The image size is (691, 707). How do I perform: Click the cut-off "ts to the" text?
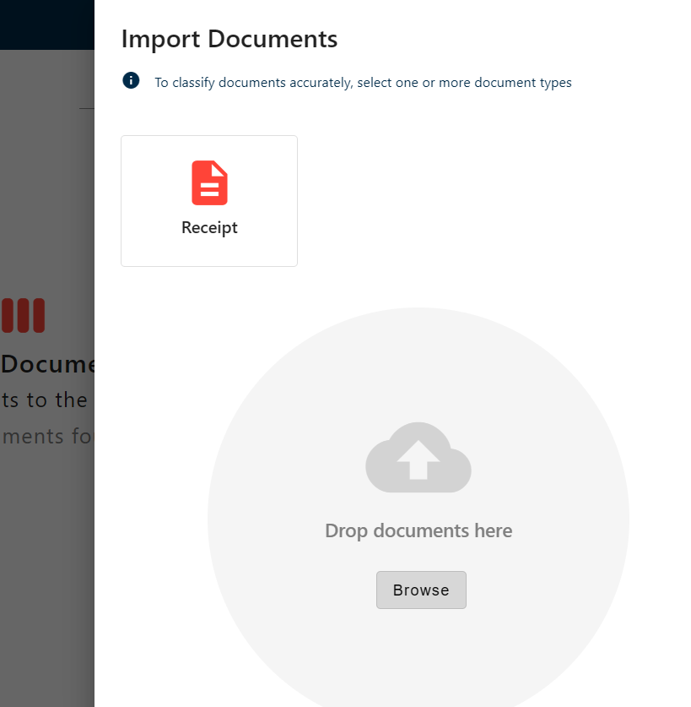coord(45,400)
